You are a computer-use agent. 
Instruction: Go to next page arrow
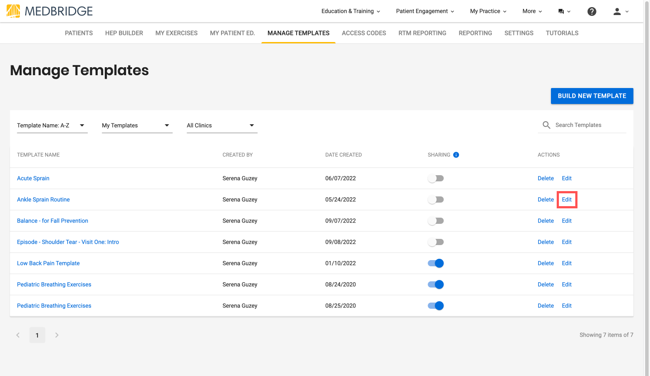[57, 335]
